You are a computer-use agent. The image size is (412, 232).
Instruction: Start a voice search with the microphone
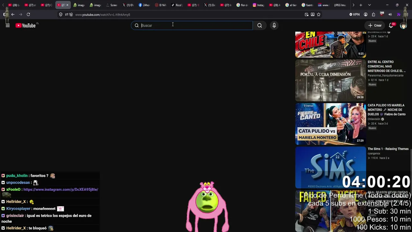pos(274,25)
